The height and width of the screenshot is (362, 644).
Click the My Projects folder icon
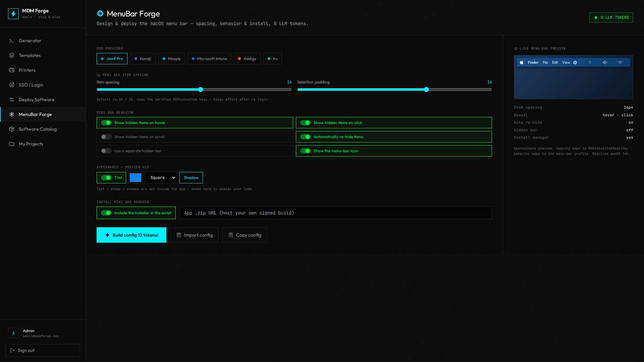point(12,144)
